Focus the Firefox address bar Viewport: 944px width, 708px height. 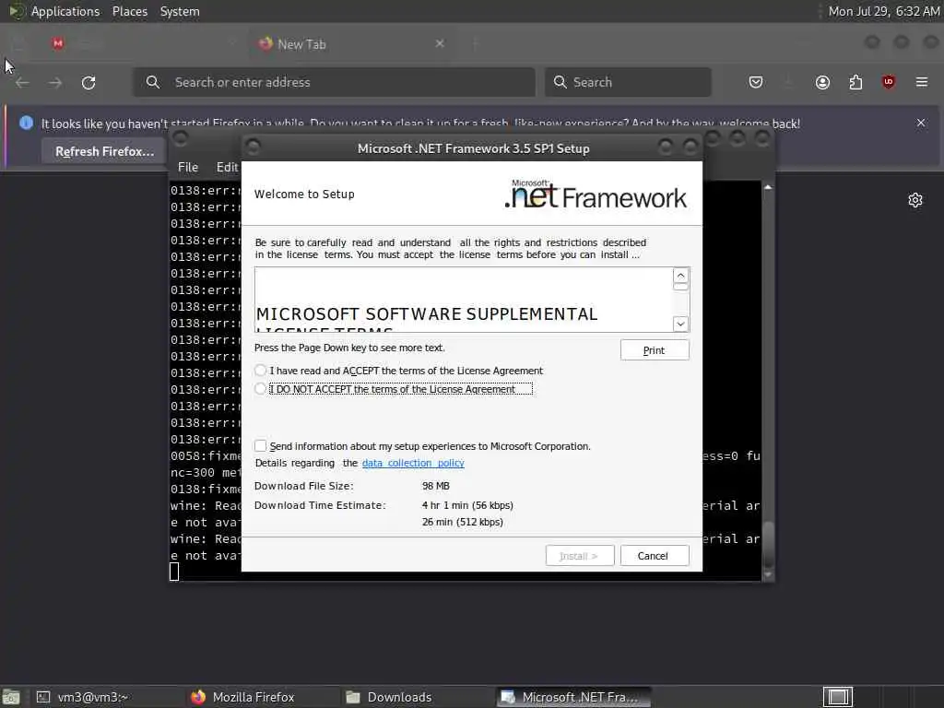334,82
